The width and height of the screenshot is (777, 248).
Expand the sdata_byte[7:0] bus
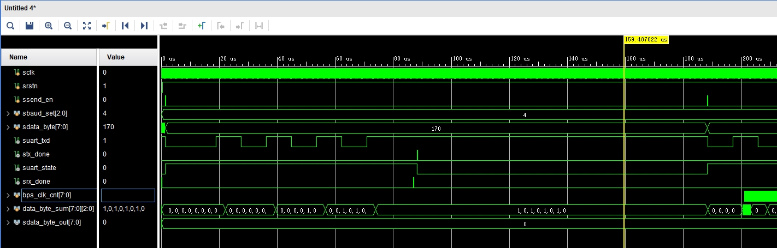(8, 127)
